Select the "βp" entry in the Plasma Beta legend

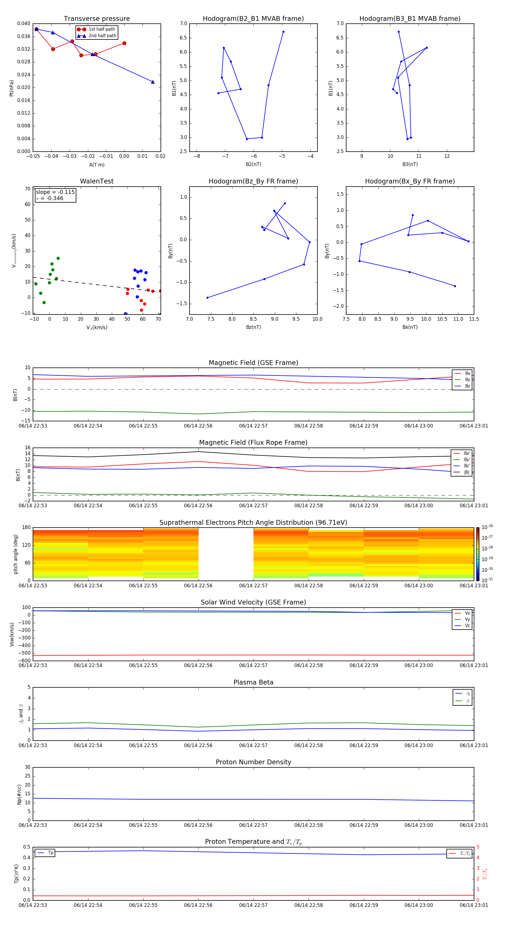click(x=462, y=694)
